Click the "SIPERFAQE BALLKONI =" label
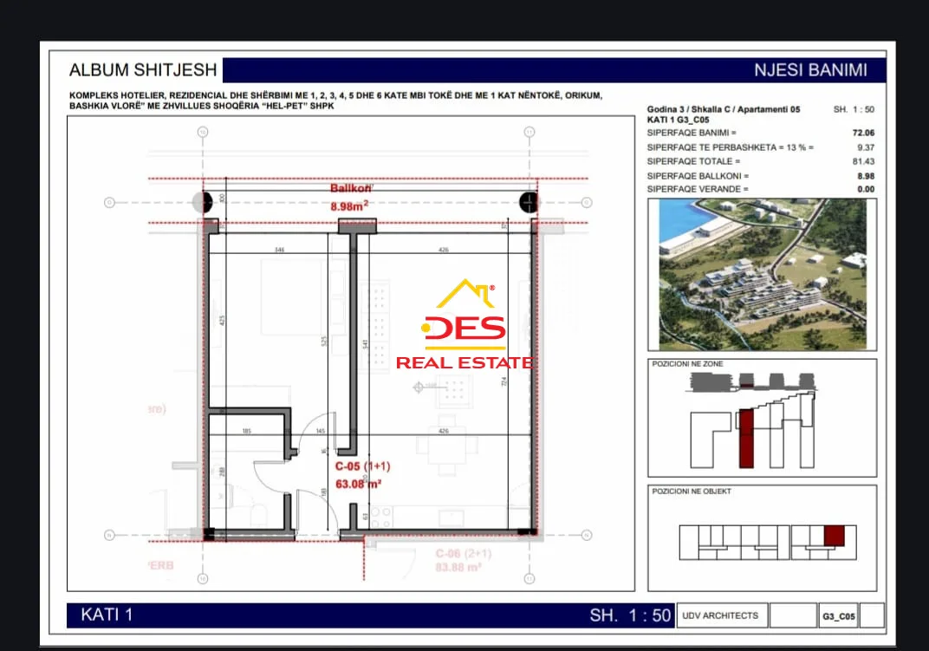This screenshot has height=651, width=929. [698, 176]
